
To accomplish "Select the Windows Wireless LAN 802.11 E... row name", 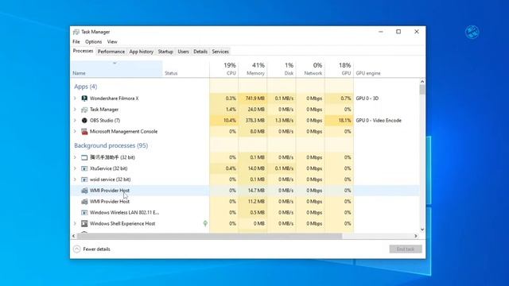I will (x=124, y=212).
